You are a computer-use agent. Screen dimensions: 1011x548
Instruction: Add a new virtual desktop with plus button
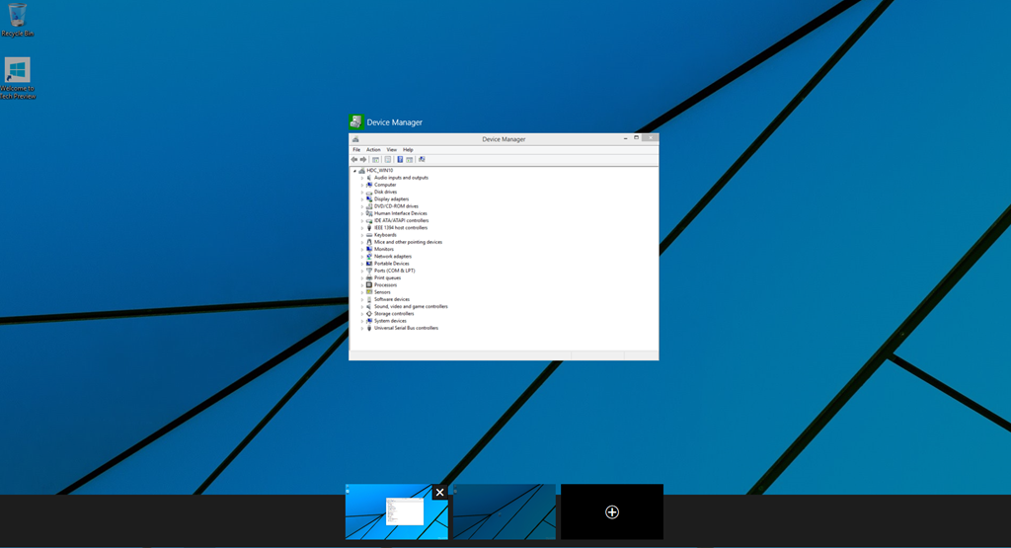pyautogui.click(x=612, y=511)
